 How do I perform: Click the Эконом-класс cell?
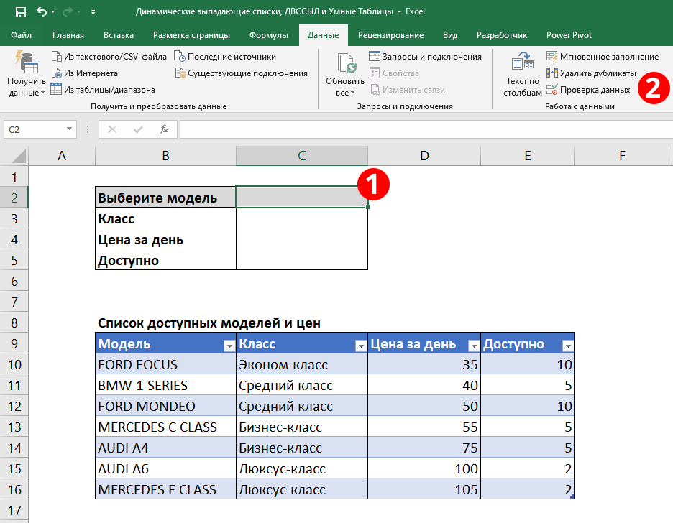click(302, 364)
